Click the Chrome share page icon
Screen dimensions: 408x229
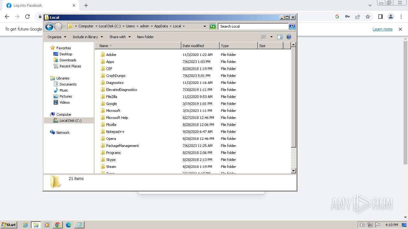358,17
